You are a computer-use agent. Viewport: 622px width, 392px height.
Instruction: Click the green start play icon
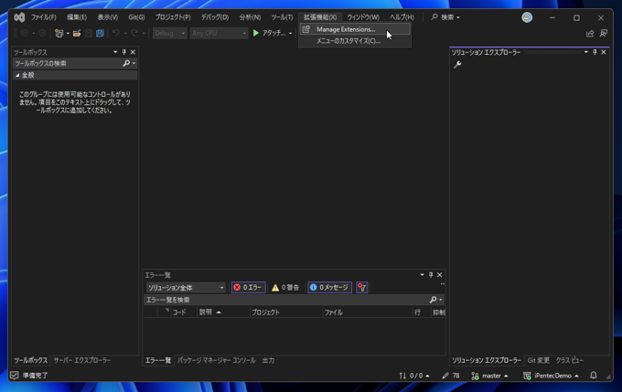tap(256, 33)
